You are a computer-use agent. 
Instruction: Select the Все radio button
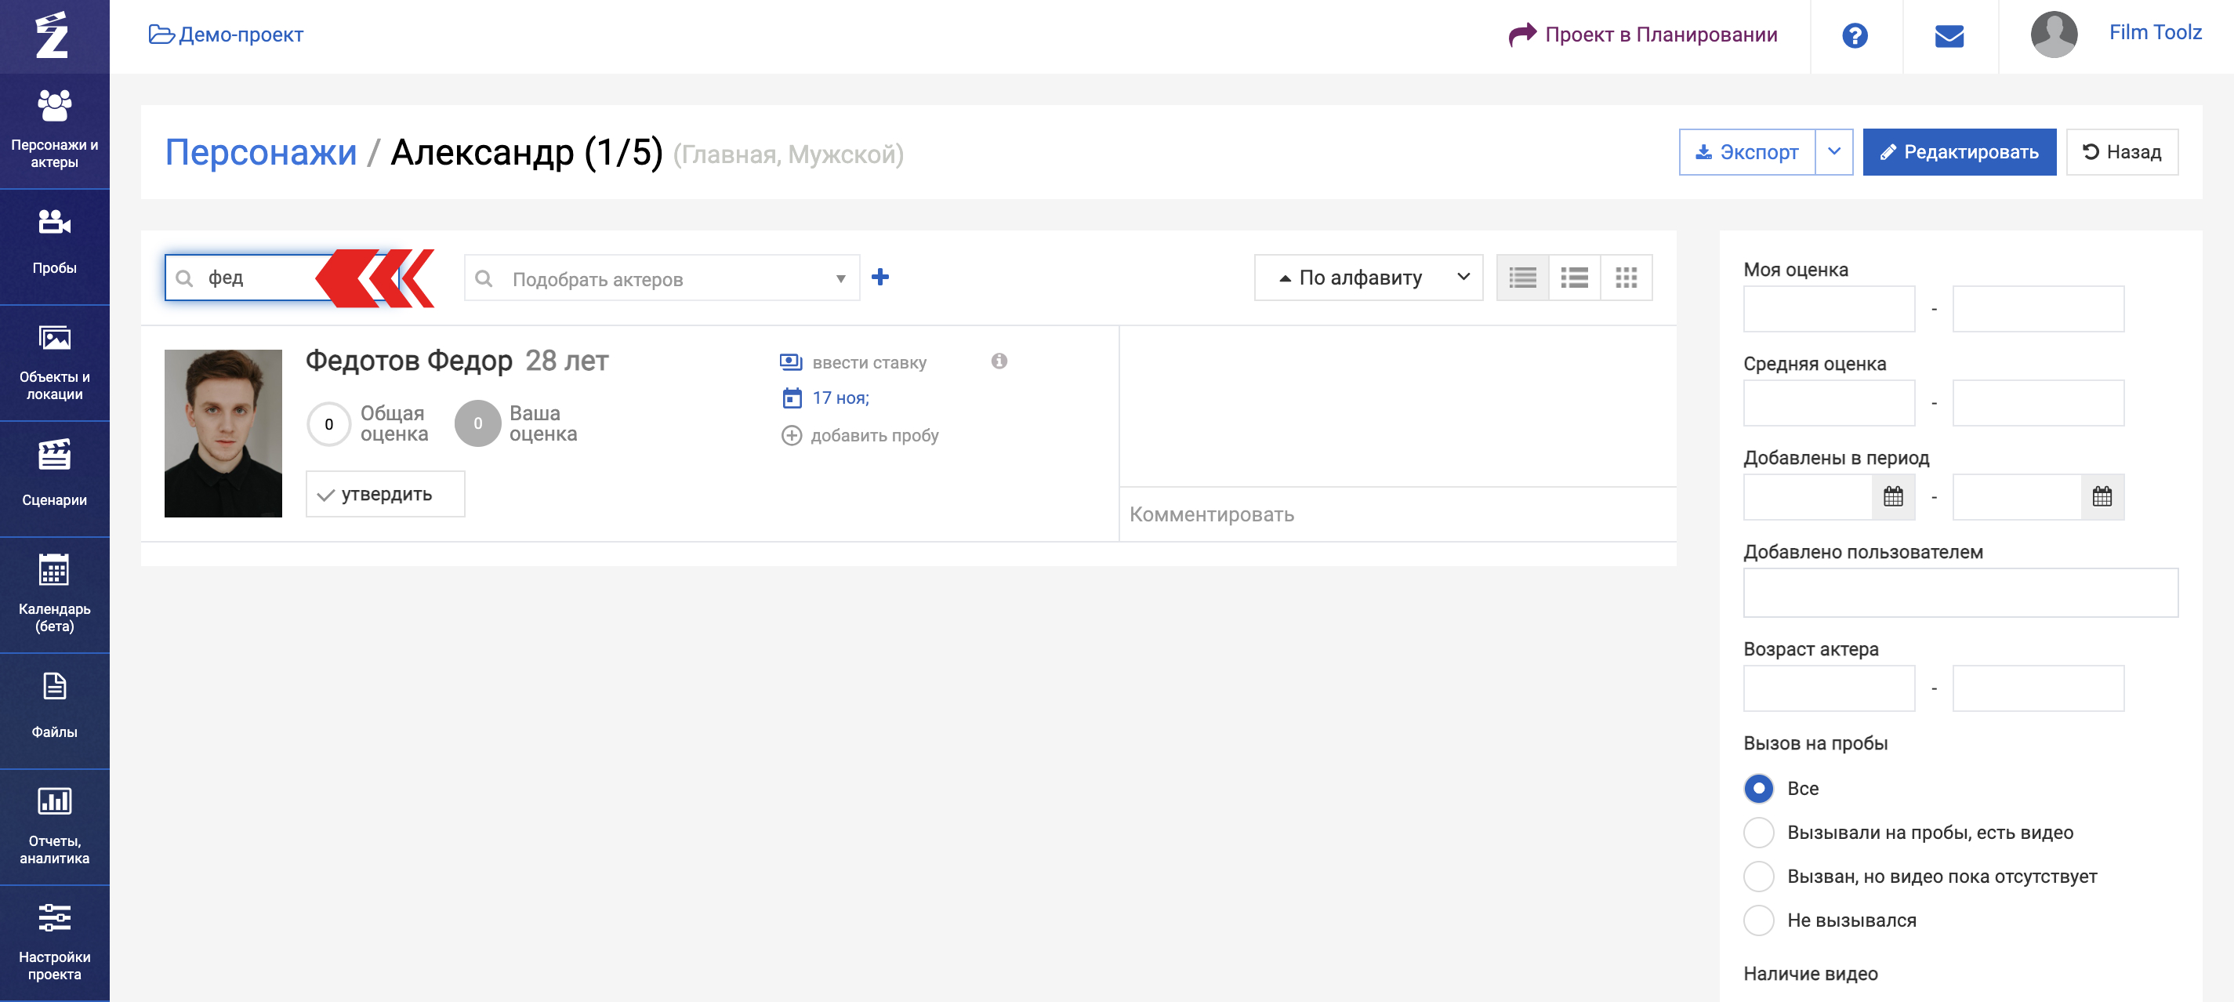(1758, 789)
